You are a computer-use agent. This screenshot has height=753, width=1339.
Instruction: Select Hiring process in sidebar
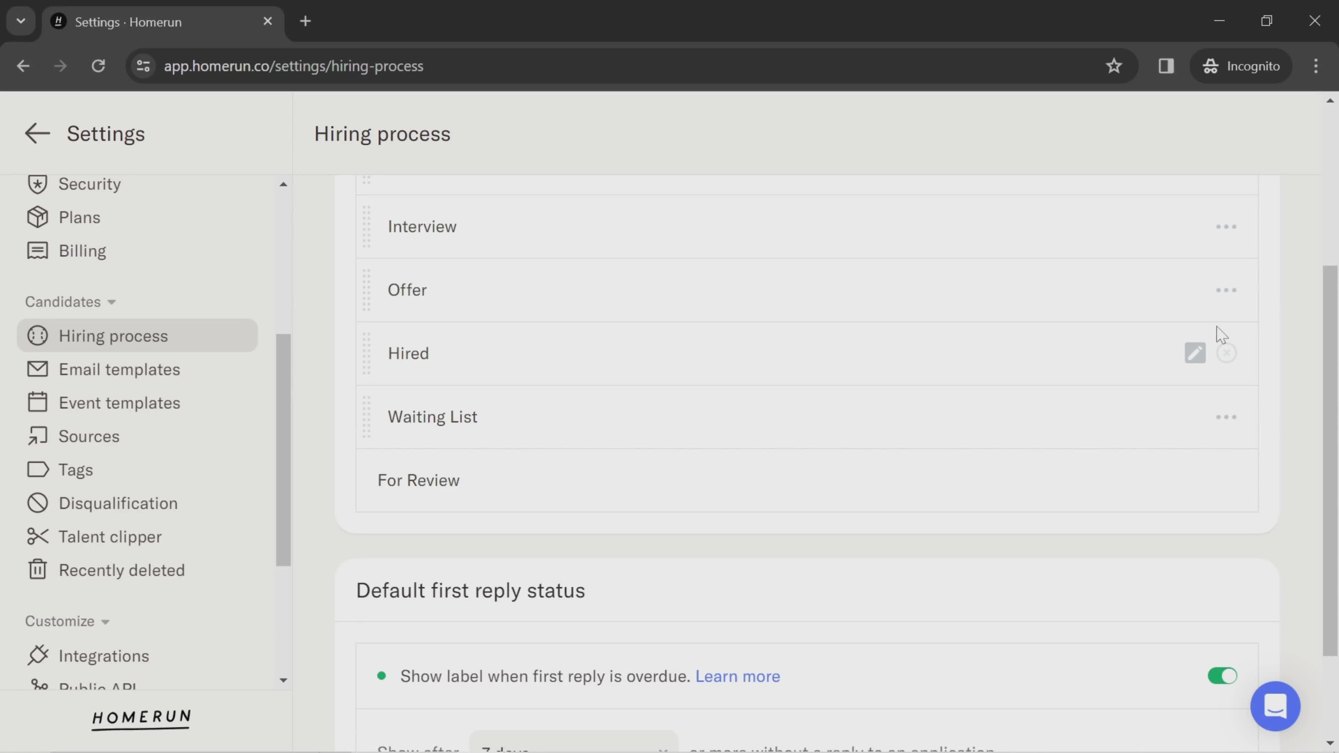[x=137, y=336]
